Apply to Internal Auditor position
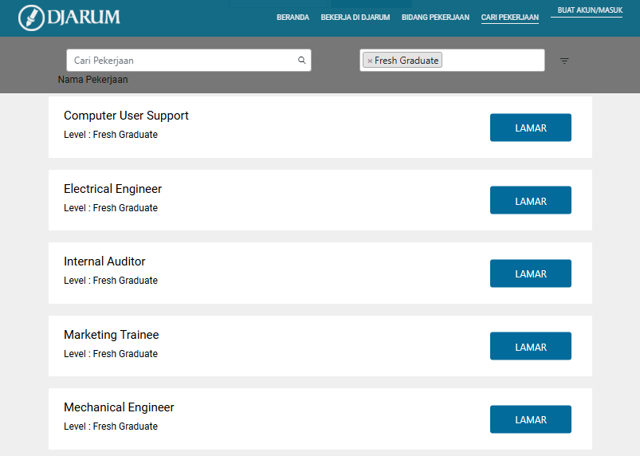Image resolution: width=640 pixels, height=456 pixels. (530, 273)
